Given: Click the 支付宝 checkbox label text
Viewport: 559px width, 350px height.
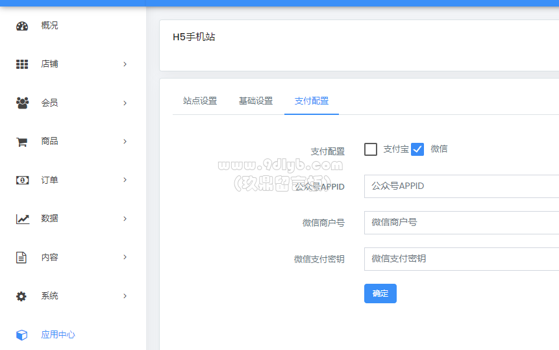Looking at the screenshot, I should pos(396,149).
